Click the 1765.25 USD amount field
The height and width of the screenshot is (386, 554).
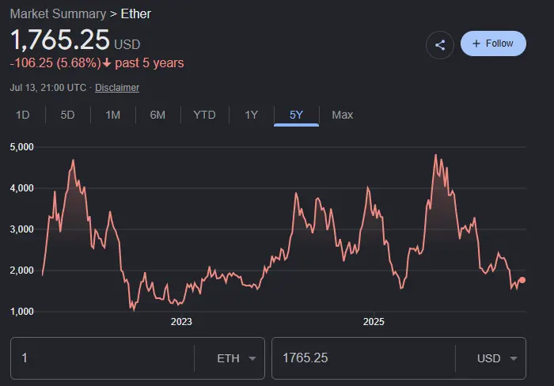(x=363, y=358)
